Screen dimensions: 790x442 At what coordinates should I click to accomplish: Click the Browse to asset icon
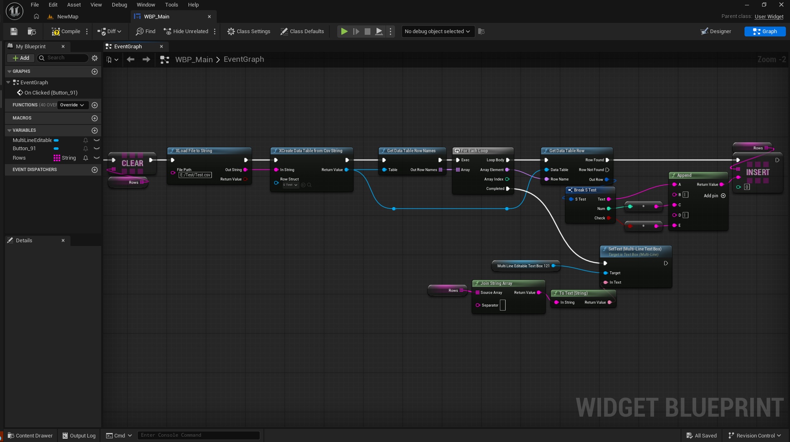(32, 31)
